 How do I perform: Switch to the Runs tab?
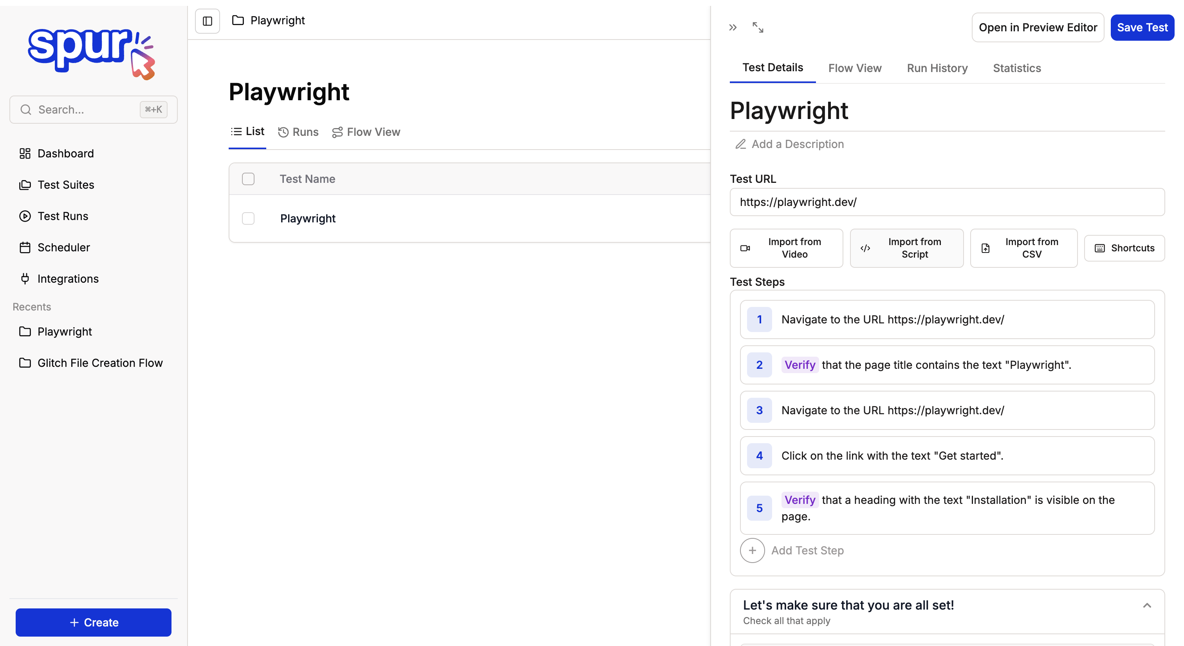pyautogui.click(x=298, y=132)
